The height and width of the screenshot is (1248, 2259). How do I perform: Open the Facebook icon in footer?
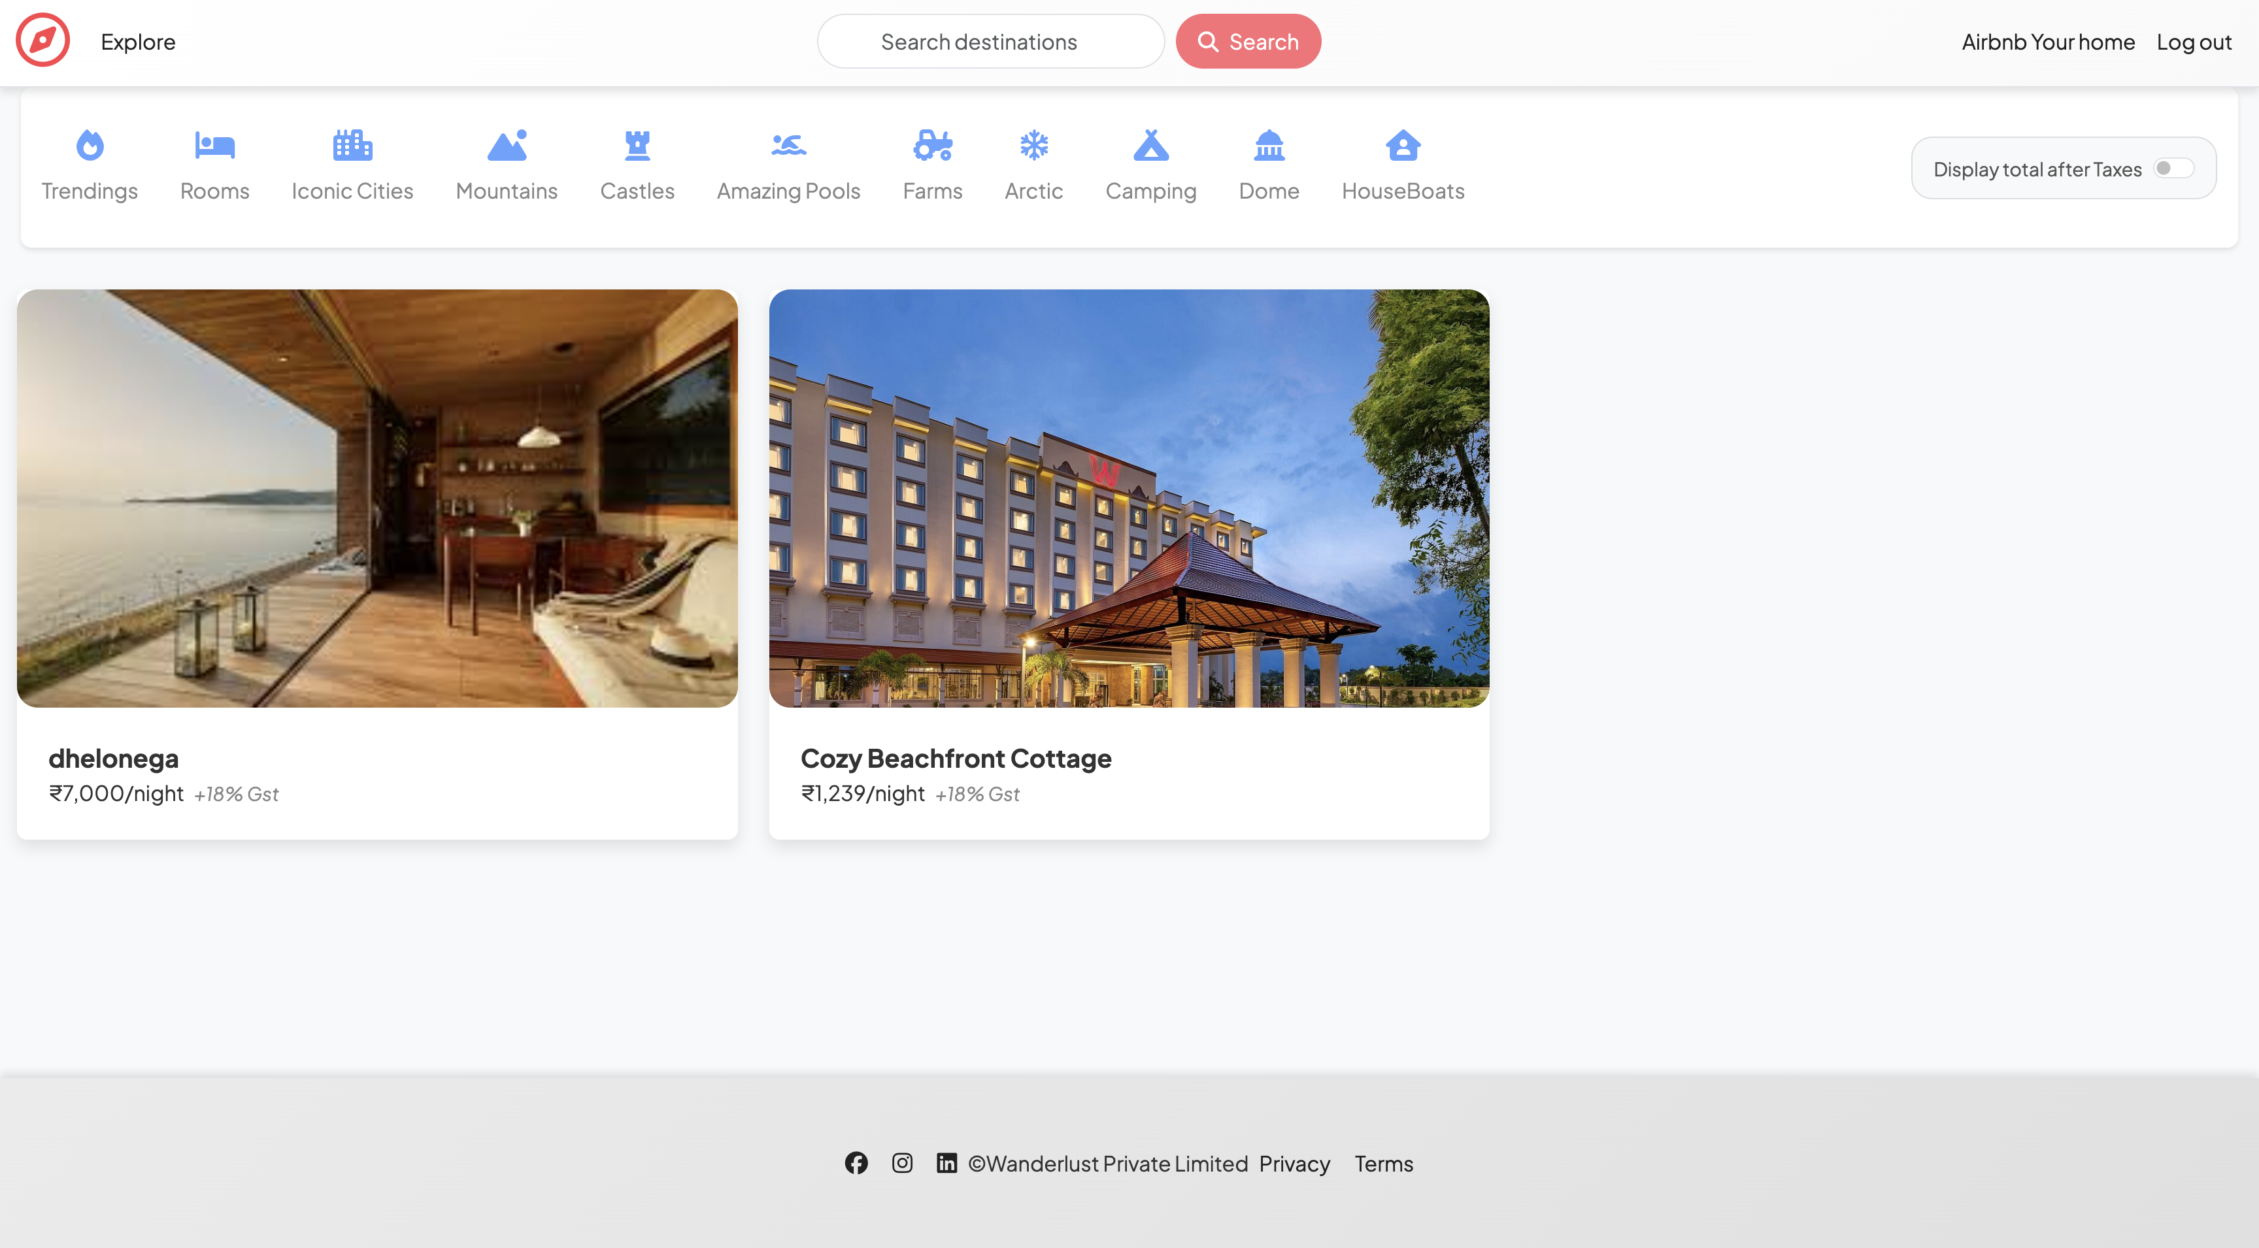tap(856, 1163)
